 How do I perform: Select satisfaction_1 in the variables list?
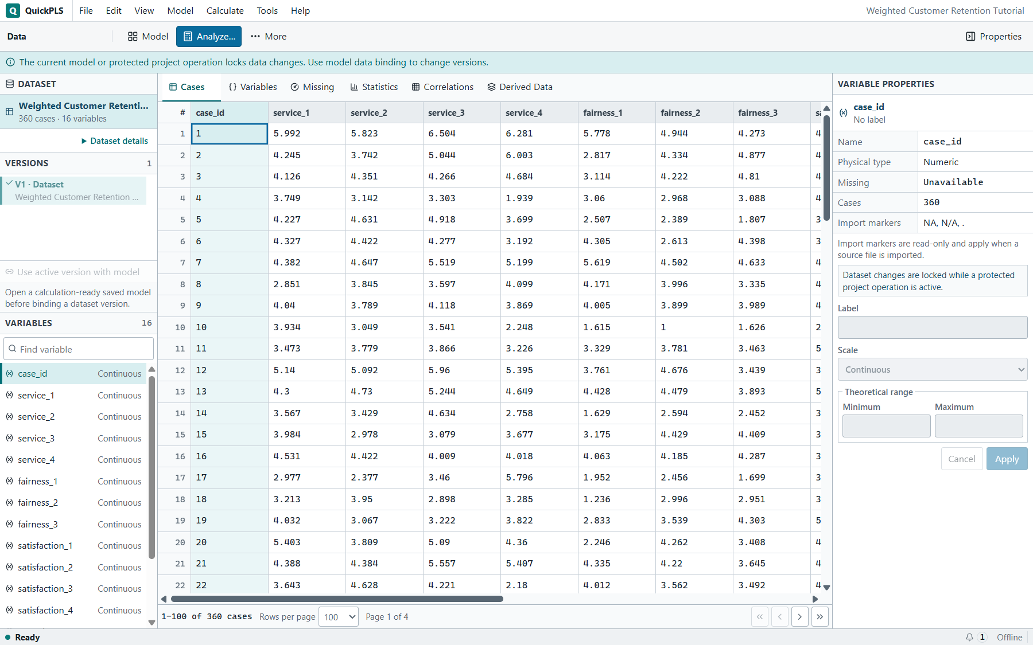[x=73, y=545]
